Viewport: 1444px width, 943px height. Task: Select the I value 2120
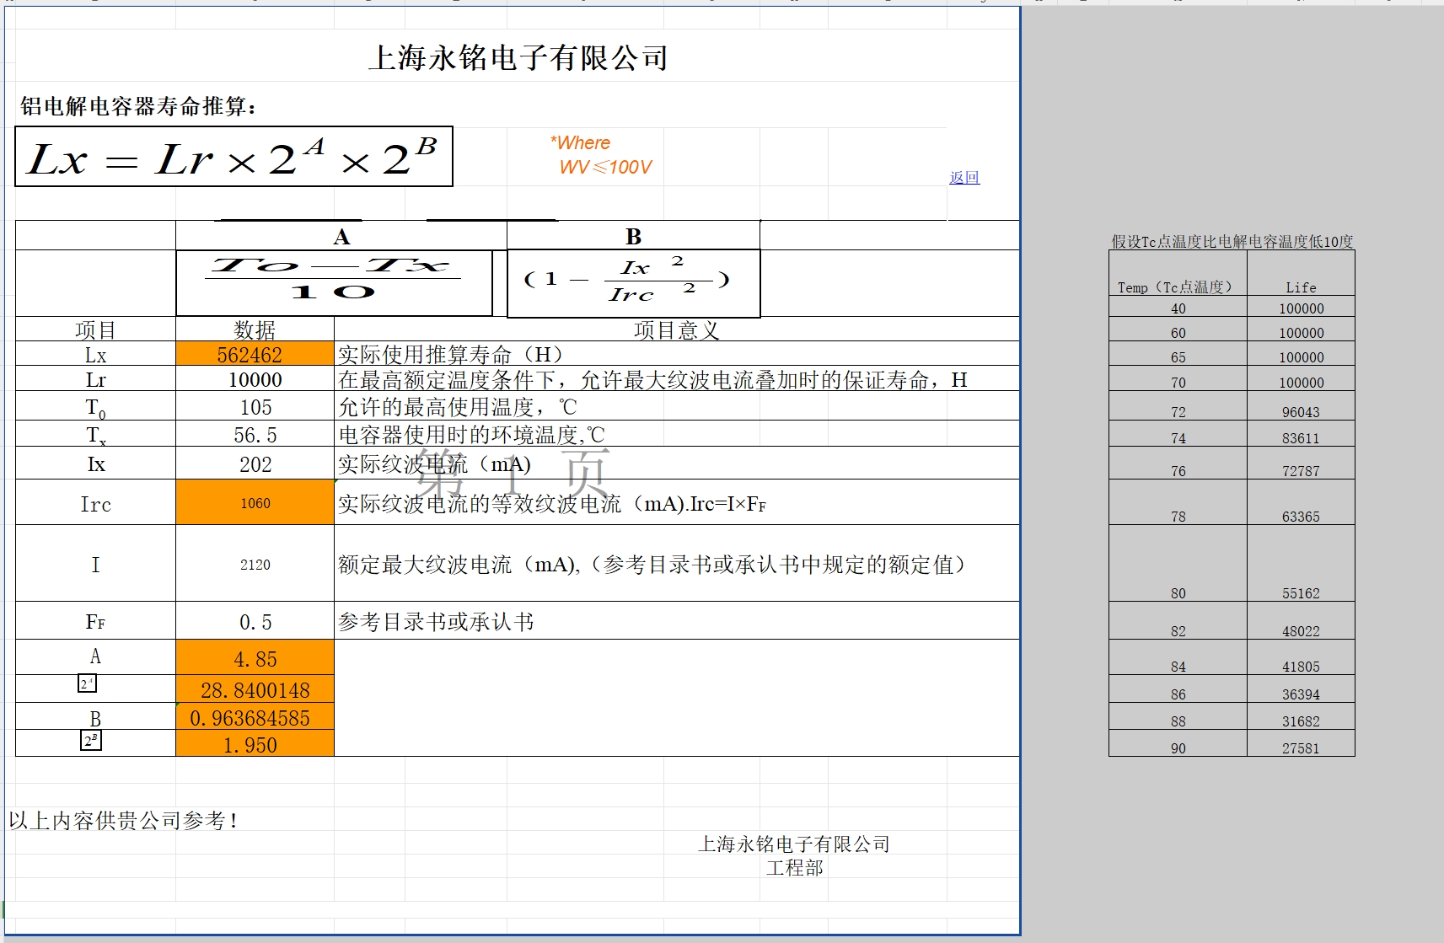pos(255,565)
